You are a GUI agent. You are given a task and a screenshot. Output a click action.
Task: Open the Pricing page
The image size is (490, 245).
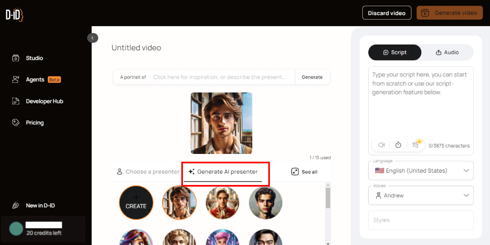coord(28,122)
